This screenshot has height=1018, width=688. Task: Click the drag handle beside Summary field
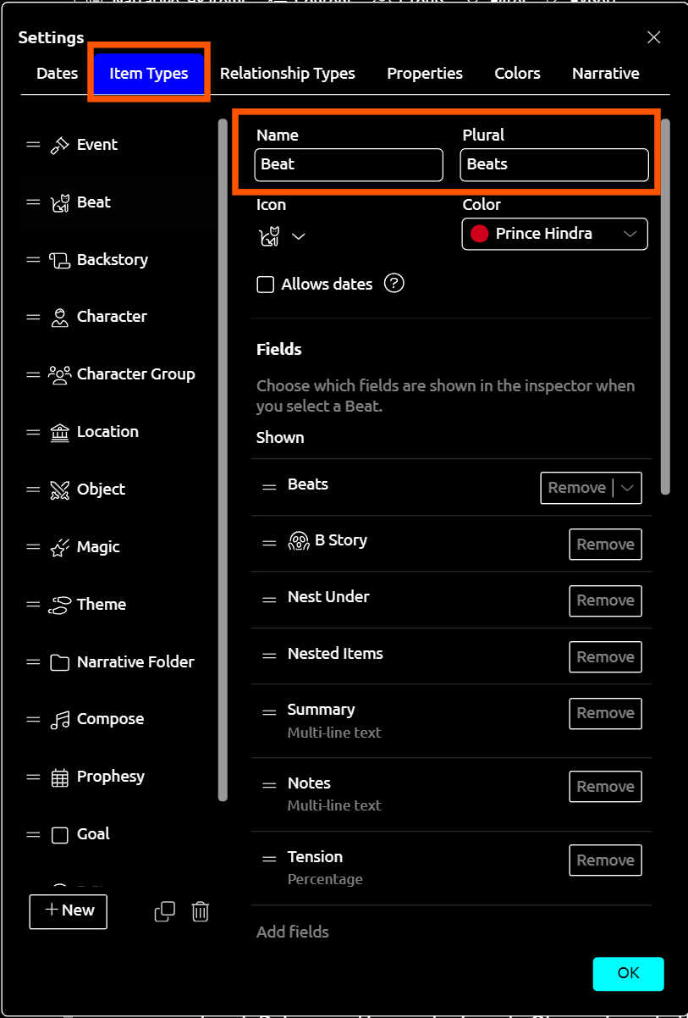point(269,713)
